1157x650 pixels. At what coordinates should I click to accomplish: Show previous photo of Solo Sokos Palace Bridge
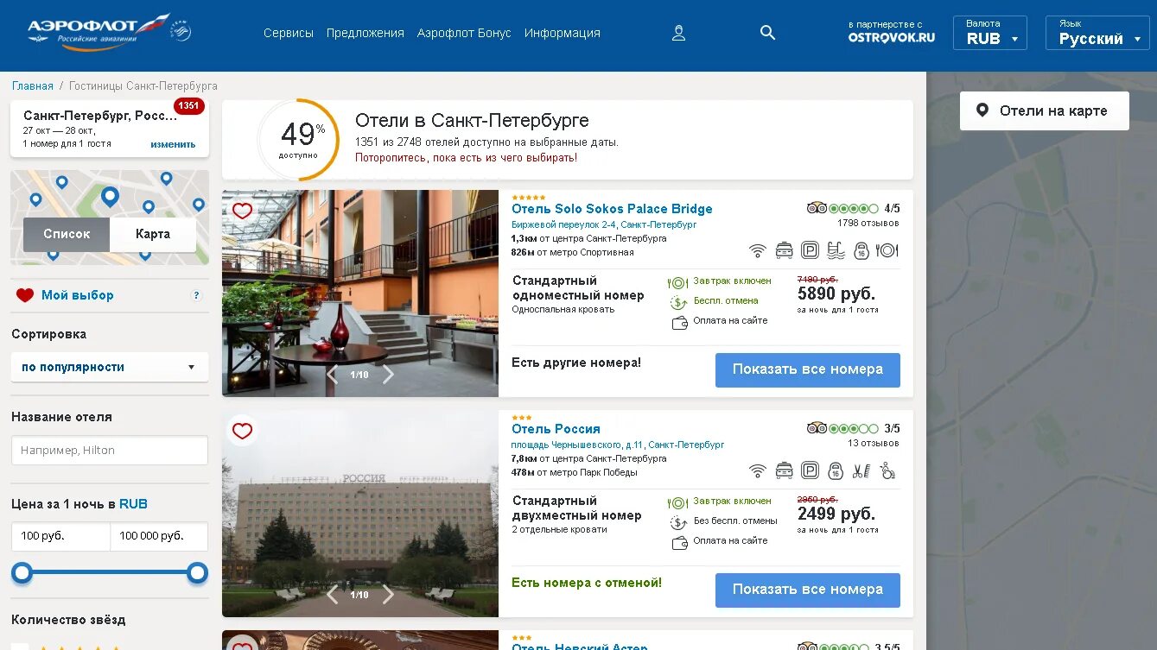(332, 374)
